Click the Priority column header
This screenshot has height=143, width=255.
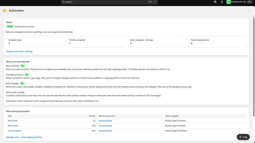(92, 116)
